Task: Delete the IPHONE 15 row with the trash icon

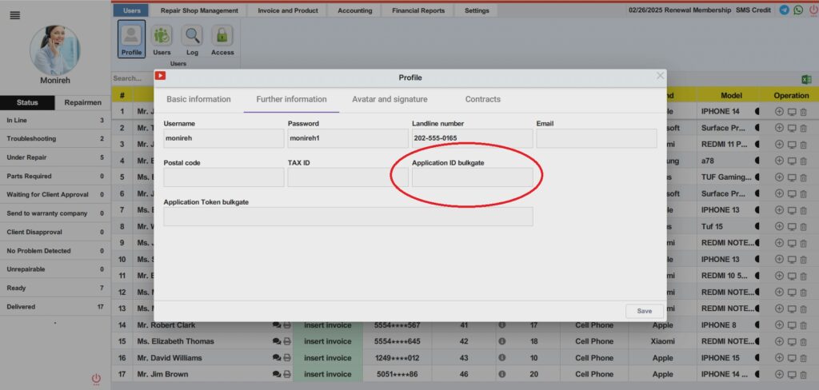Action: pos(803,357)
